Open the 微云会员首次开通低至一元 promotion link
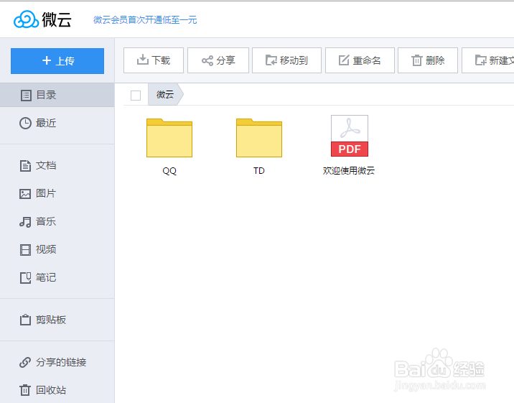Image resolution: width=514 pixels, height=403 pixels. pyautogui.click(x=145, y=20)
